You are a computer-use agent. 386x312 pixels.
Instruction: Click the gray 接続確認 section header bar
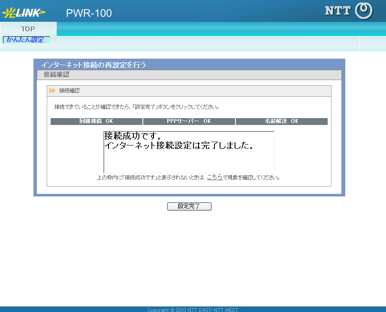pyautogui.click(x=189, y=75)
